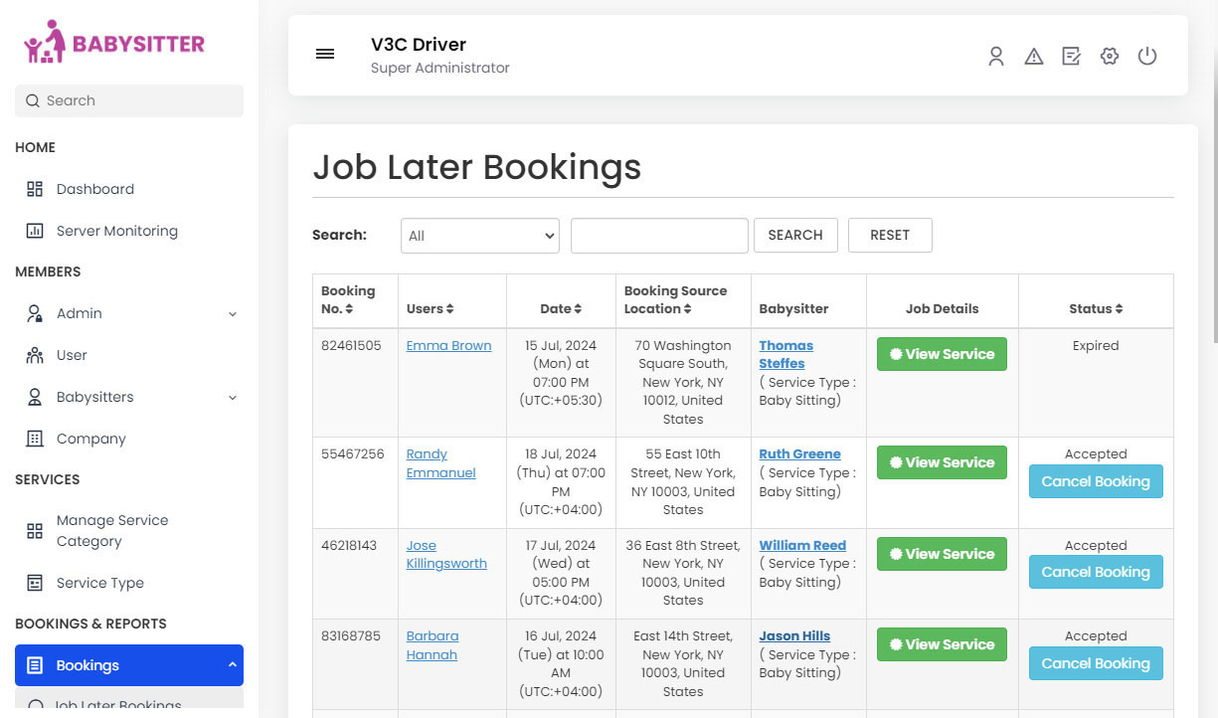Cancel the booking for Randy Emmanuel

point(1096,481)
